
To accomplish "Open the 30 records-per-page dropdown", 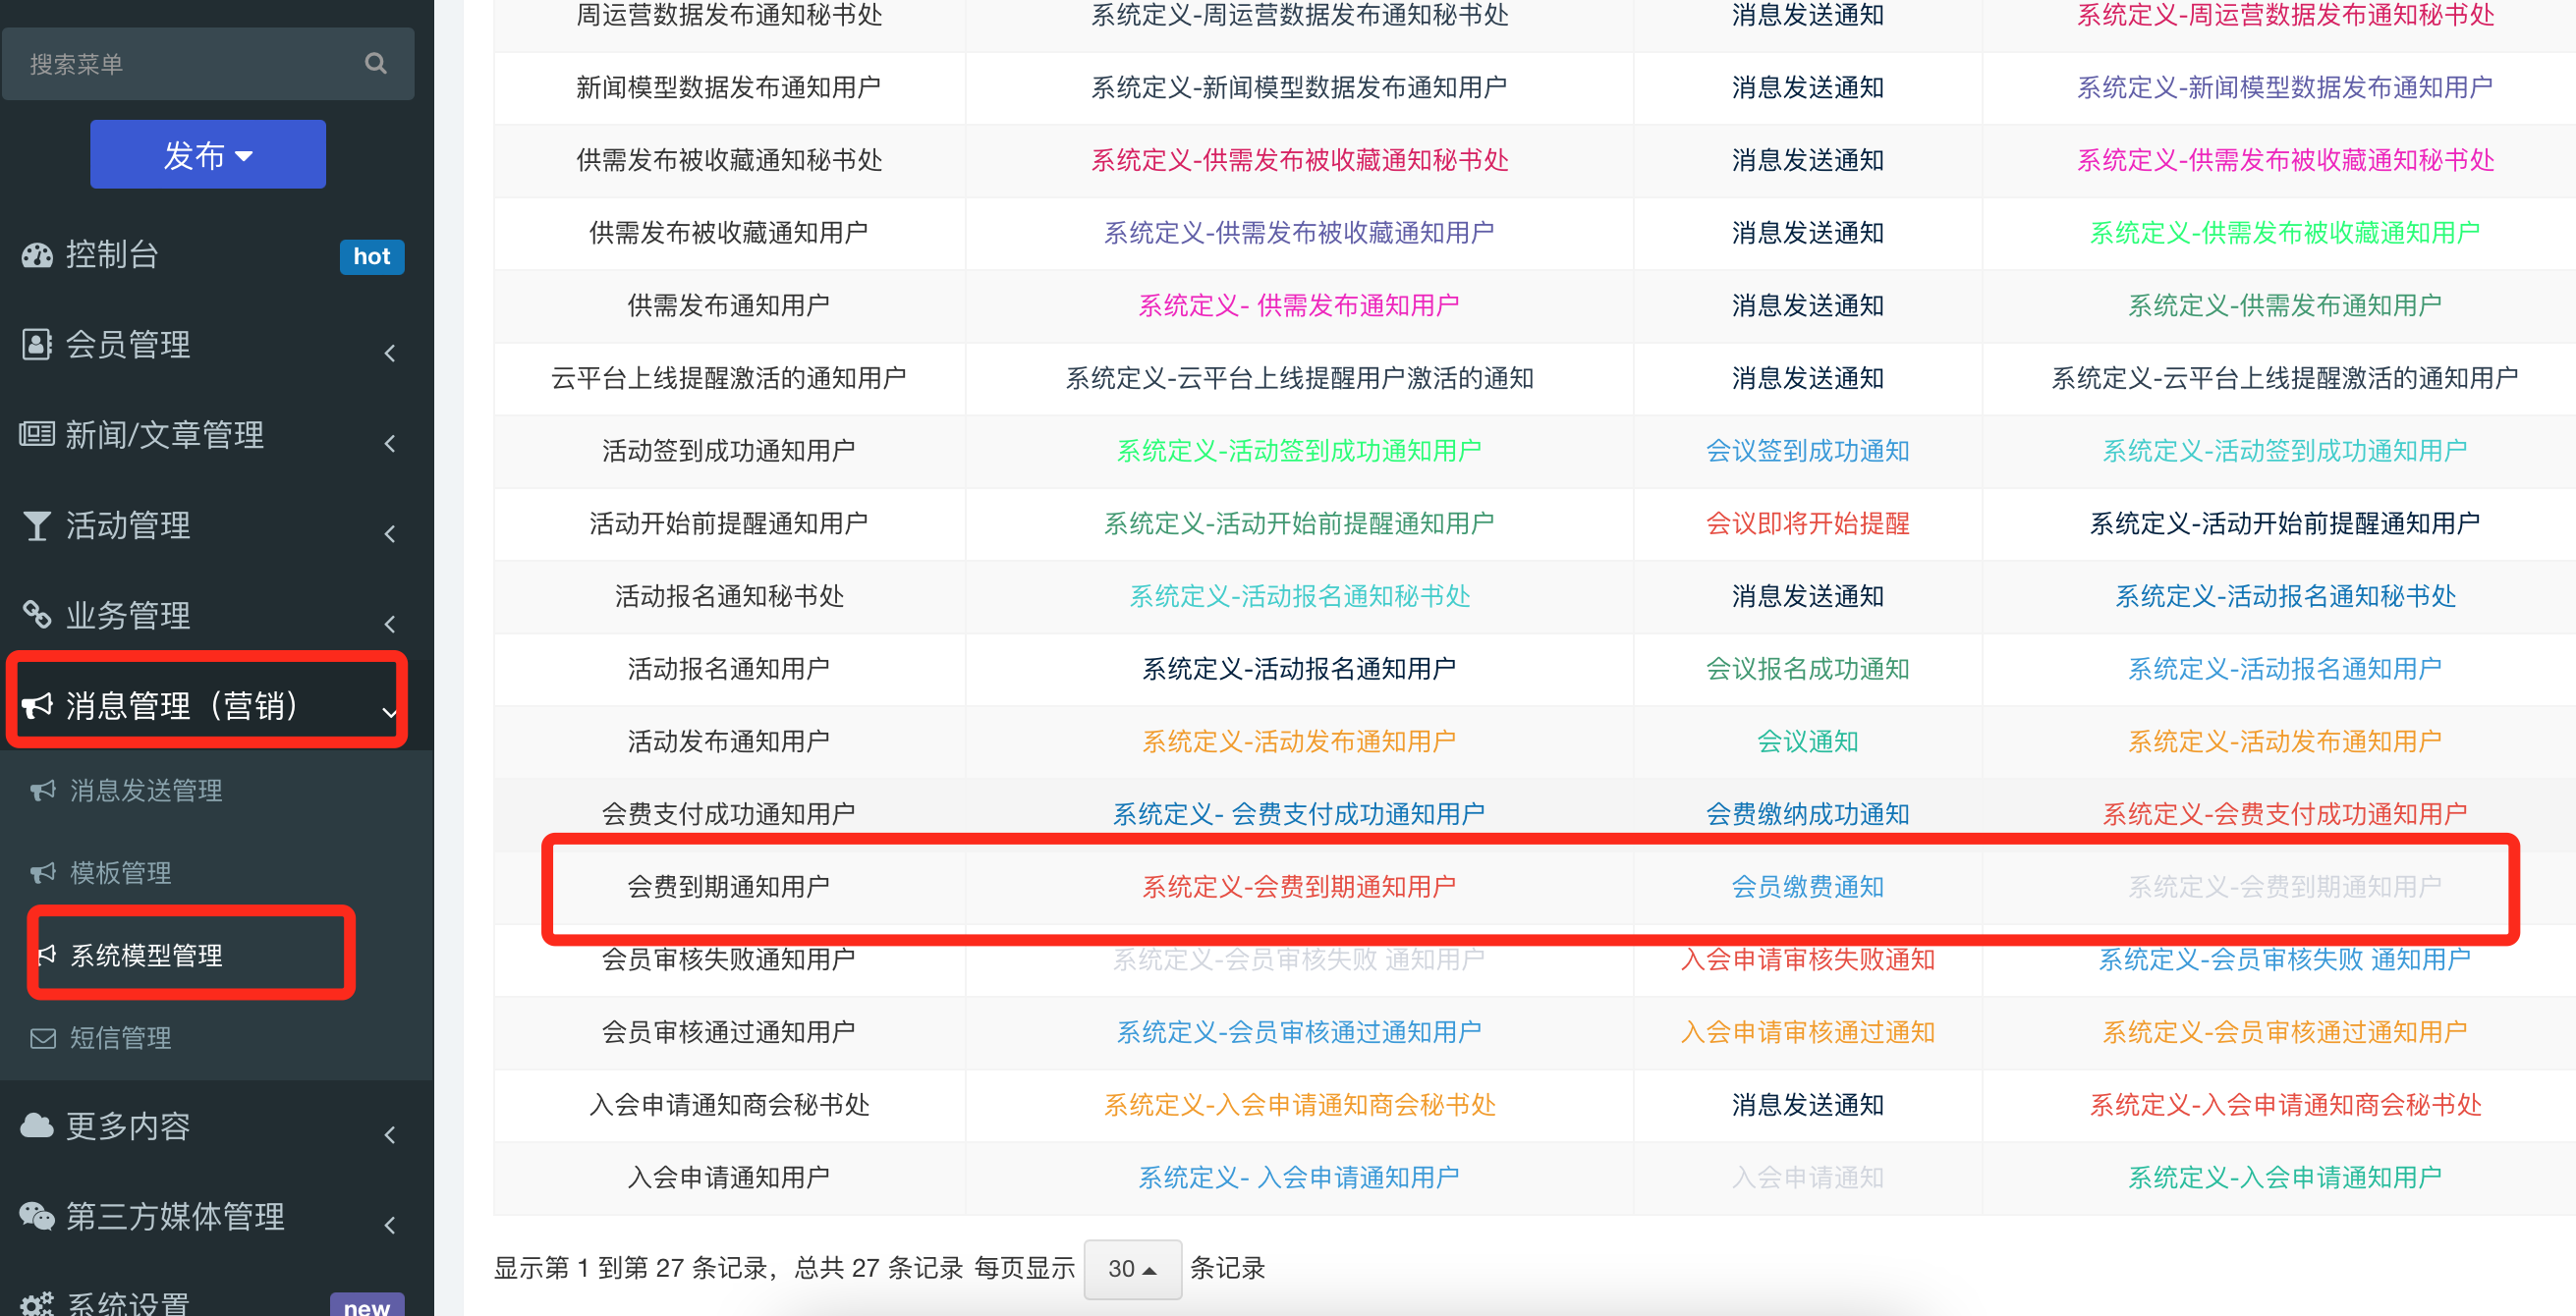I will pyautogui.click(x=1131, y=1269).
